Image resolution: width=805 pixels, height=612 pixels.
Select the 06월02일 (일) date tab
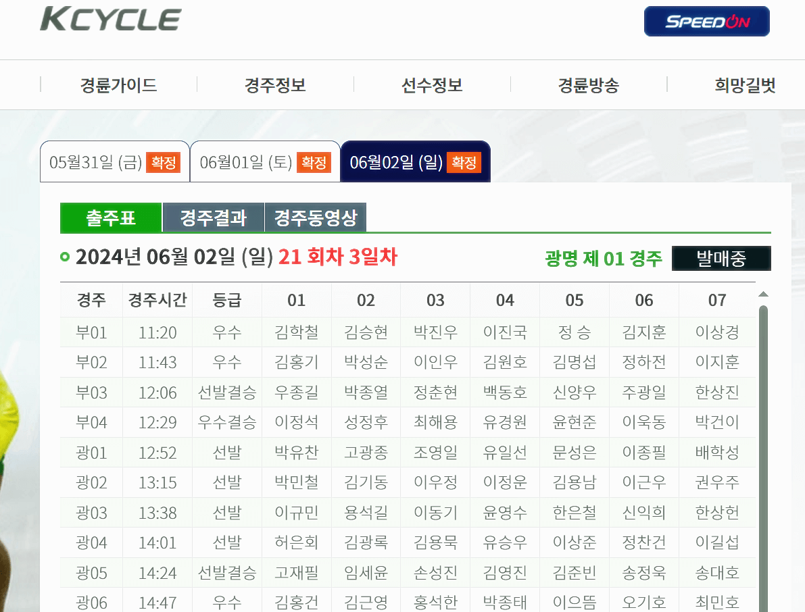point(415,161)
